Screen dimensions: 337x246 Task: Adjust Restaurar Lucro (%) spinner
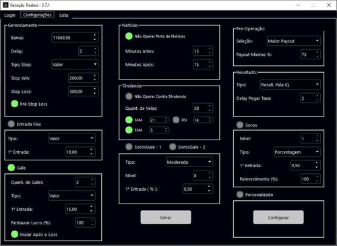pyautogui.click(x=92, y=222)
